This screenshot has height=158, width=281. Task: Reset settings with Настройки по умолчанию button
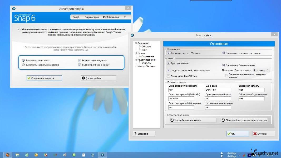coord(193,120)
